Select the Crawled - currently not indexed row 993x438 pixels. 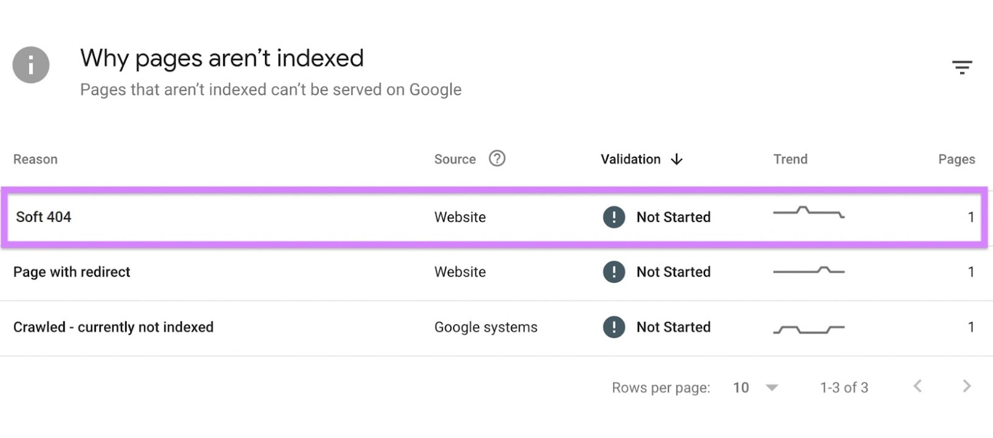[x=114, y=327]
